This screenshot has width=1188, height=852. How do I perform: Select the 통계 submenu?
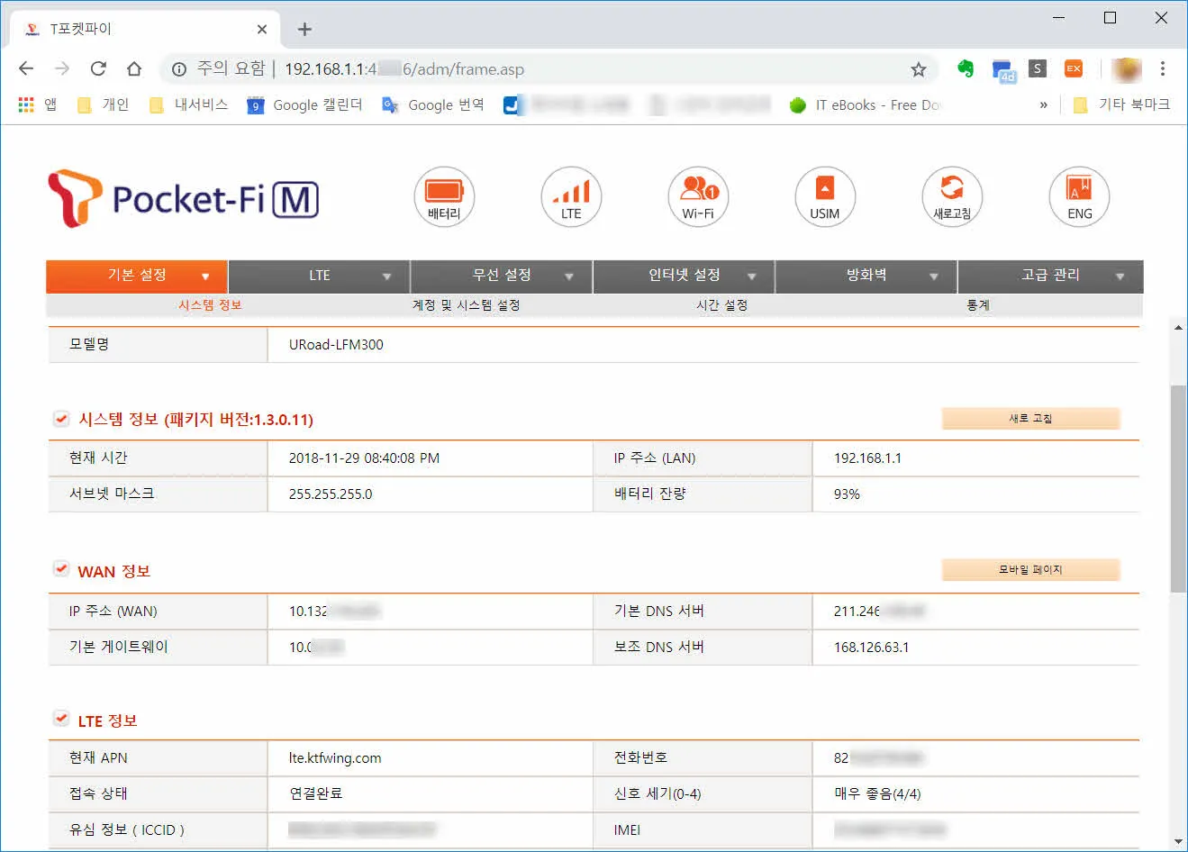[x=978, y=305]
